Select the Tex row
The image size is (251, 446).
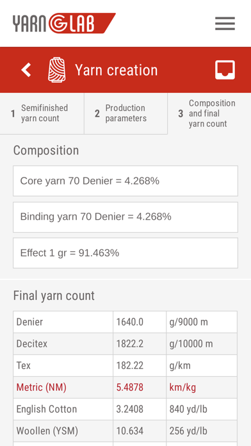click(x=125, y=365)
